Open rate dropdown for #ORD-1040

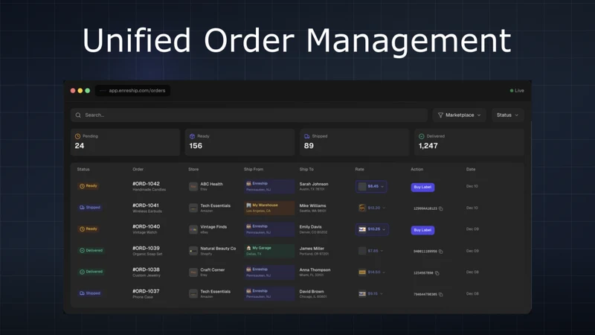click(372, 229)
